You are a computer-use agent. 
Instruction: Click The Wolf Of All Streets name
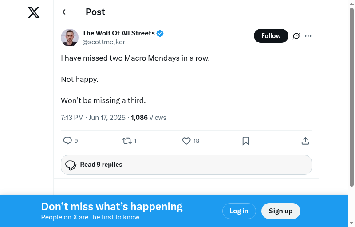(x=118, y=33)
